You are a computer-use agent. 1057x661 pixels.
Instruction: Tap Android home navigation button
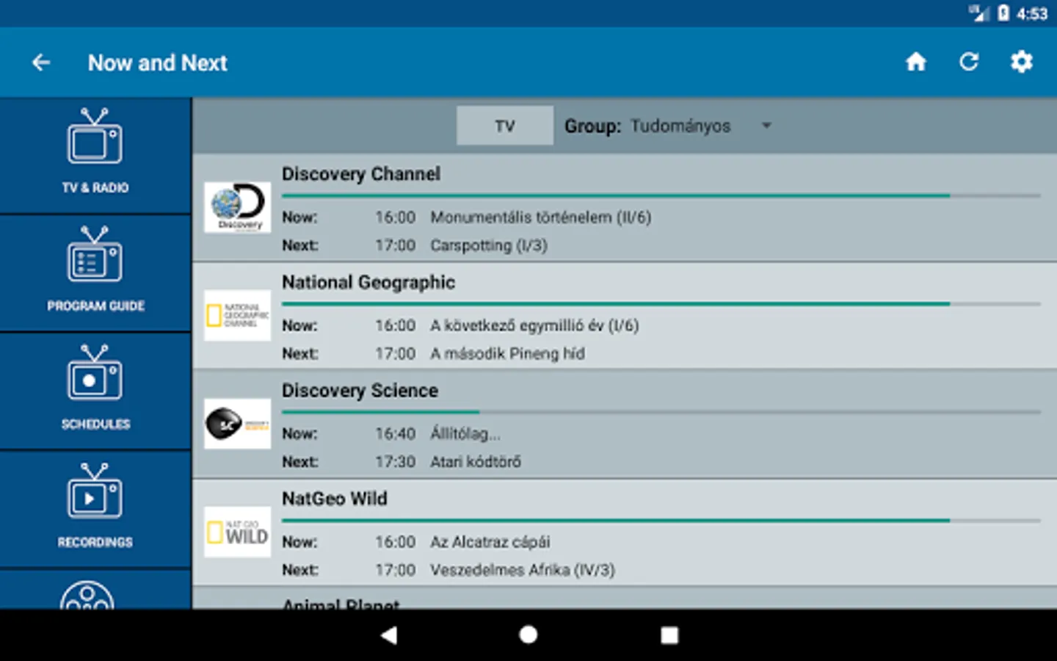pos(528,635)
